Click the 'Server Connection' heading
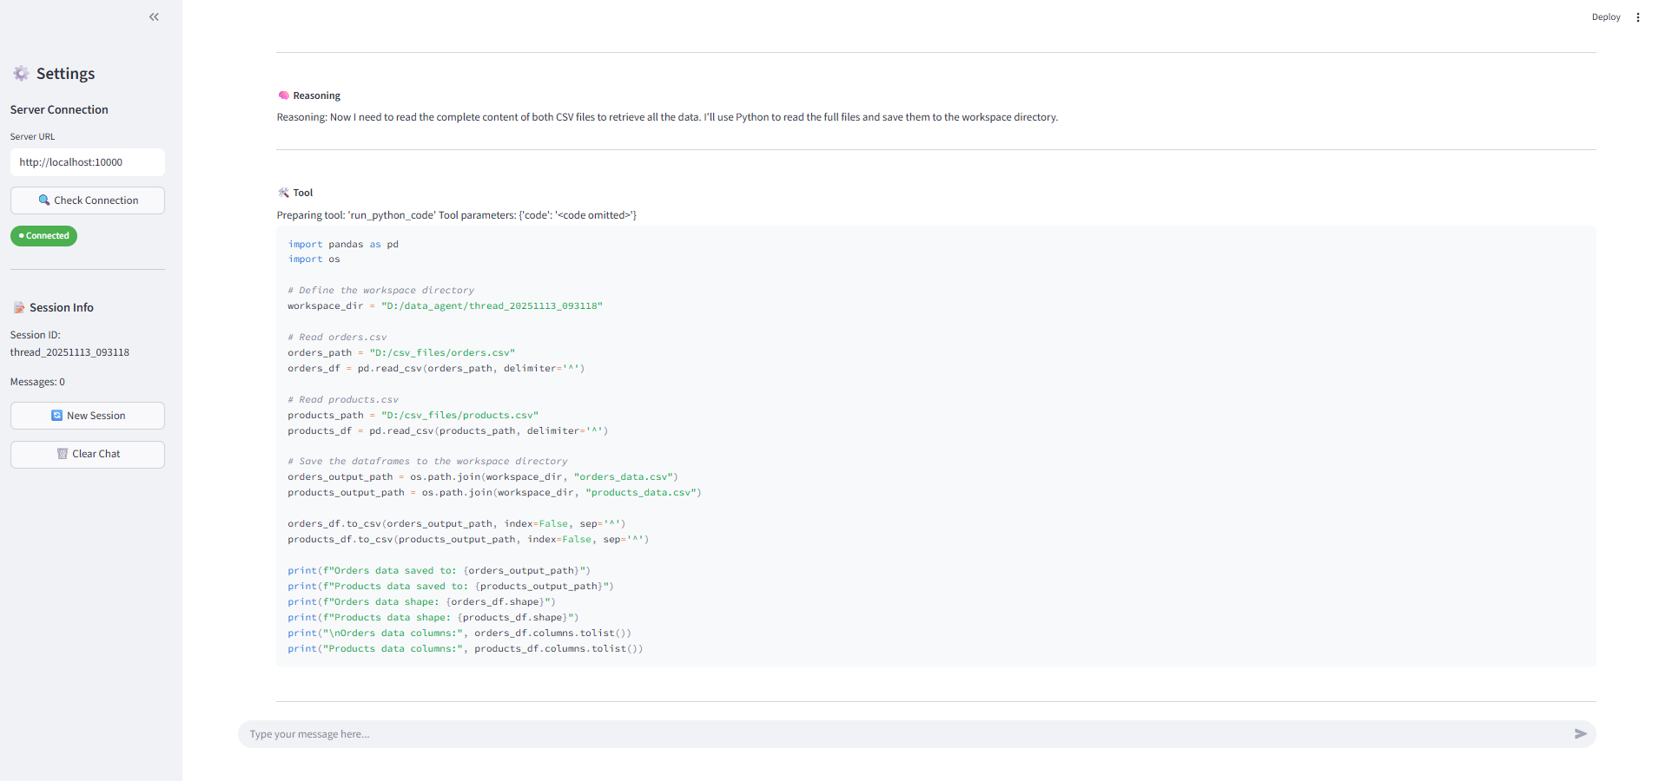The image size is (1659, 781). (59, 109)
